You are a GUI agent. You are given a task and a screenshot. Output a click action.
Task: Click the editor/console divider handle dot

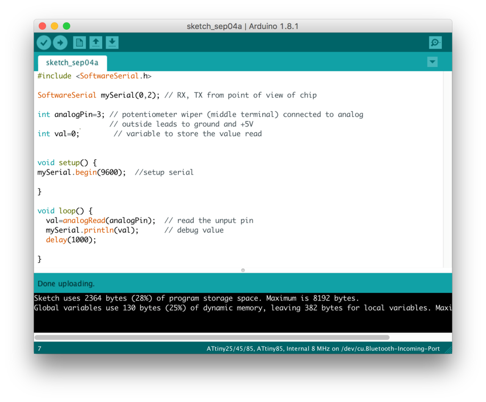click(243, 270)
